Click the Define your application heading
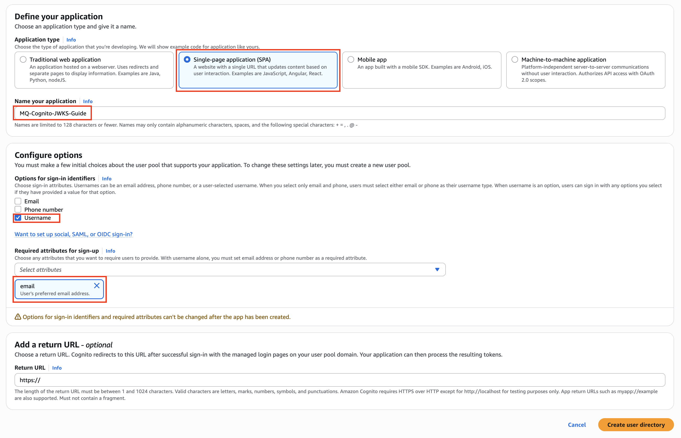 pyautogui.click(x=58, y=16)
